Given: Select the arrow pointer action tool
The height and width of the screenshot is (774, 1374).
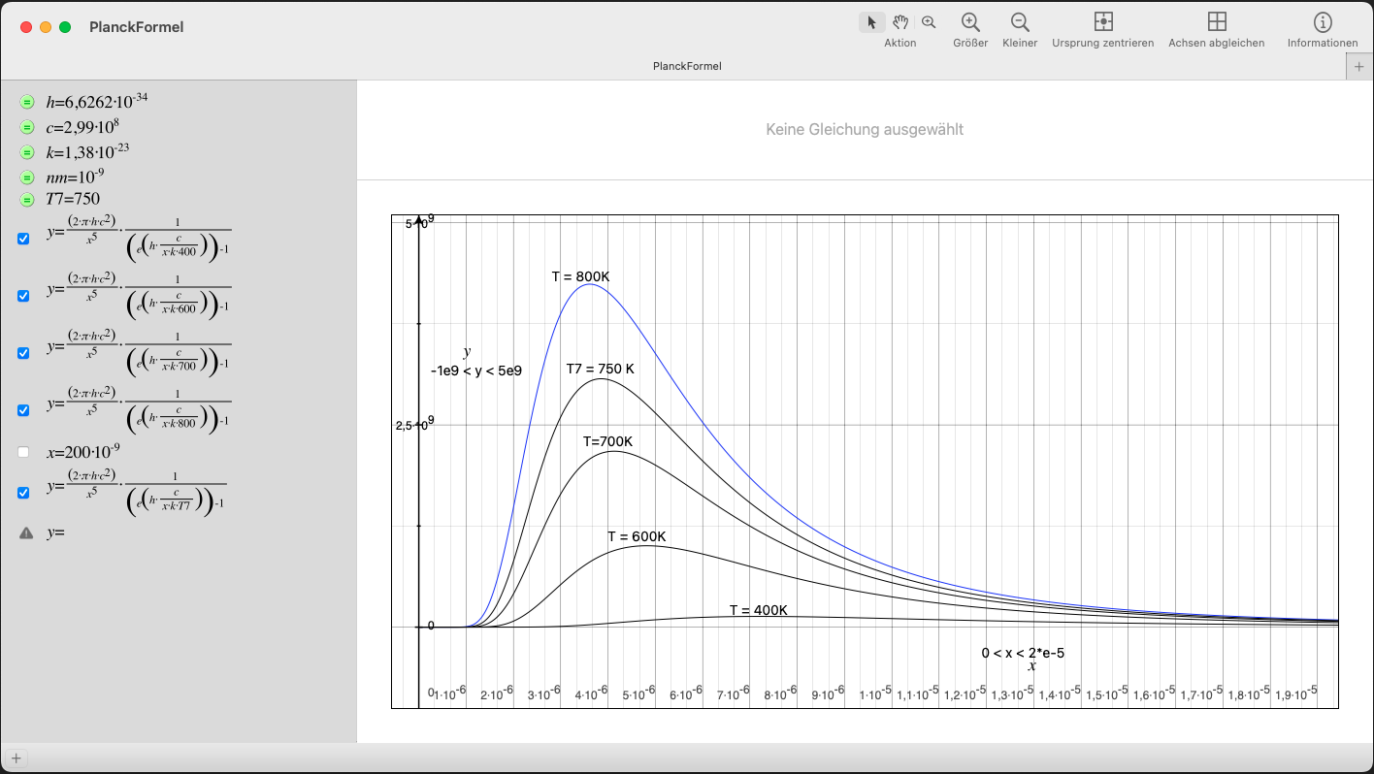Looking at the screenshot, I should pos(871,22).
